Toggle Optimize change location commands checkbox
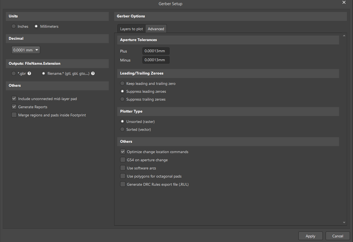 tap(123, 152)
